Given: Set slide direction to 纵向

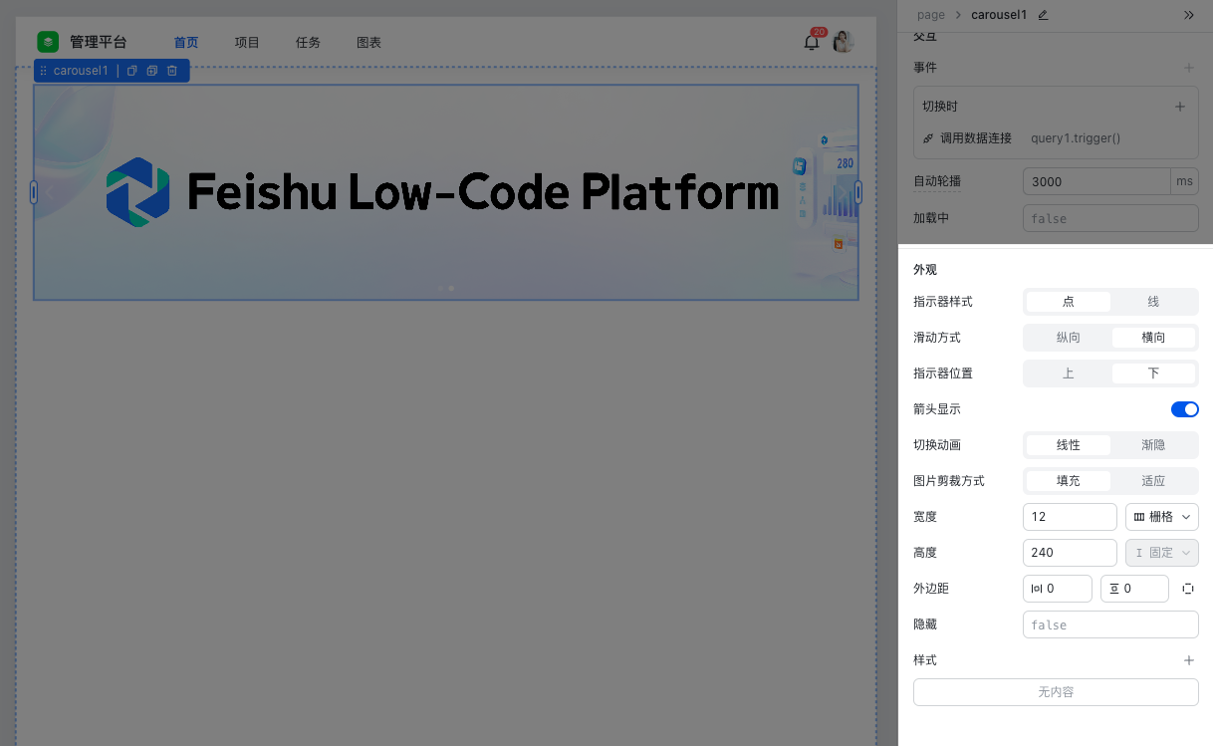Looking at the screenshot, I should click(1069, 338).
